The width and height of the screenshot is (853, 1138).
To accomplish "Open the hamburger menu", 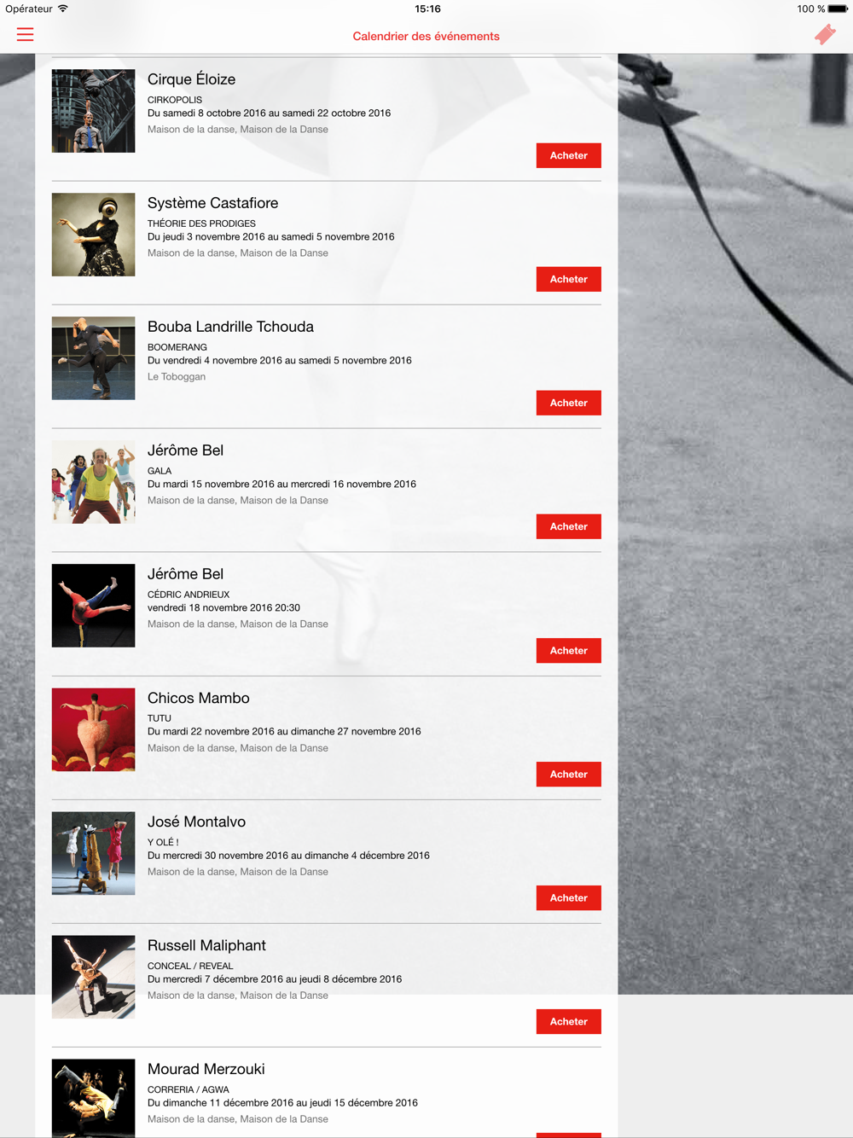I will pyautogui.click(x=26, y=35).
